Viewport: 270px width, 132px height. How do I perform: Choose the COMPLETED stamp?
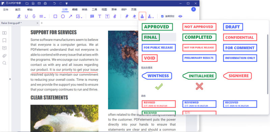pyautogui.click(x=199, y=37)
